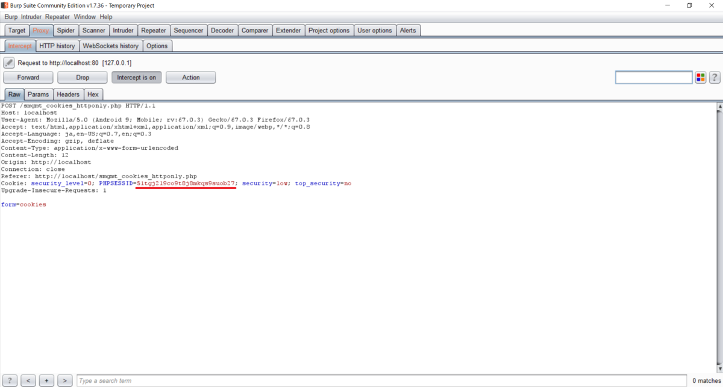Click the 'top_security=no' cookie text

tap(323, 183)
